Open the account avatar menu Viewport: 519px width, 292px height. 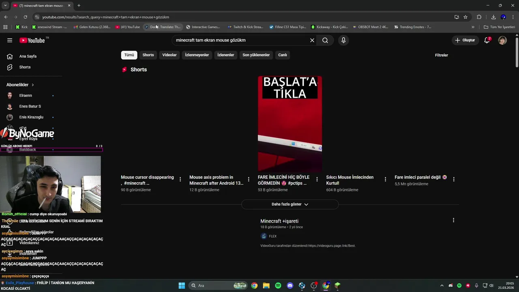pyautogui.click(x=502, y=40)
